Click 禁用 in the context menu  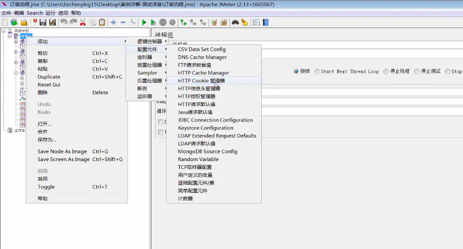pyautogui.click(x=77, y=179)
